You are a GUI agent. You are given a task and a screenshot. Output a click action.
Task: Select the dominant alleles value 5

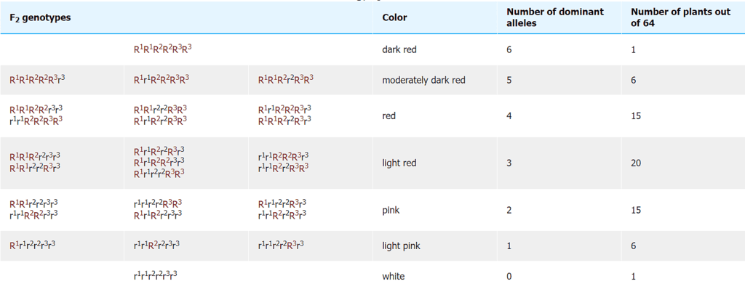[x=509, y=80]
